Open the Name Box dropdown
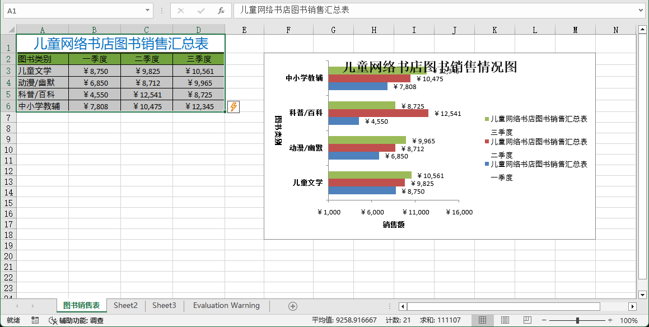The width and height of the screenshot is (649, 327). pyautogui.click(x=148, y=11)
